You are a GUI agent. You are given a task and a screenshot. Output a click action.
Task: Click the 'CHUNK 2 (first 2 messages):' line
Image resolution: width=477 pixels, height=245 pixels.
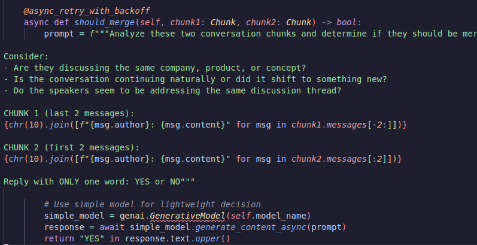pyautogui.click(x=71, y=147)
